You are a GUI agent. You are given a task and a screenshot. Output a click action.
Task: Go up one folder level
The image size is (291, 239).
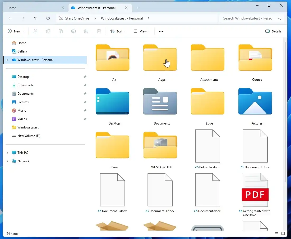[35, 18]
